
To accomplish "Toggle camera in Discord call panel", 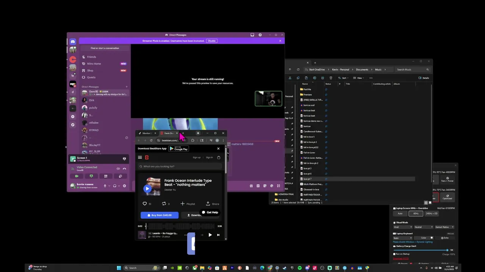I will point(77,176).
